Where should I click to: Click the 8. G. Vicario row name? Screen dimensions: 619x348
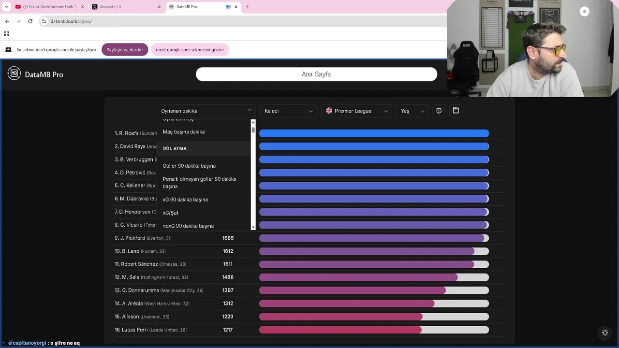pos(135,225)
